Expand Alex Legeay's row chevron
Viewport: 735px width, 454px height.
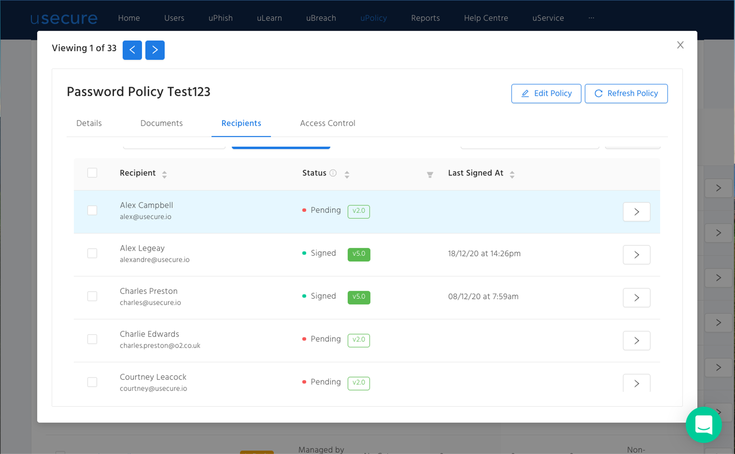pos(636,255)
